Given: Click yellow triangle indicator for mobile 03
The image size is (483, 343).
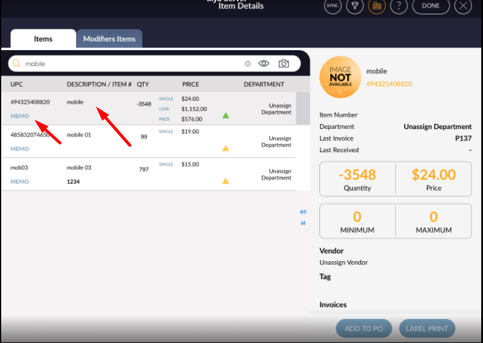Looking at the screenshot, I should (x=226, y=181).
